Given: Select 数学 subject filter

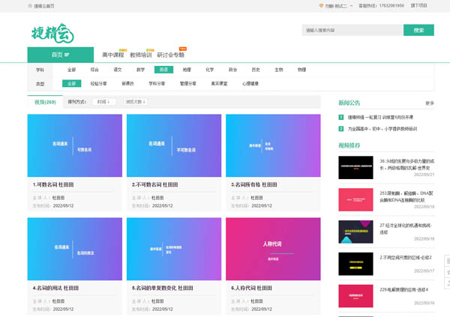Looking at the screenshot, I should coord(141,70).
